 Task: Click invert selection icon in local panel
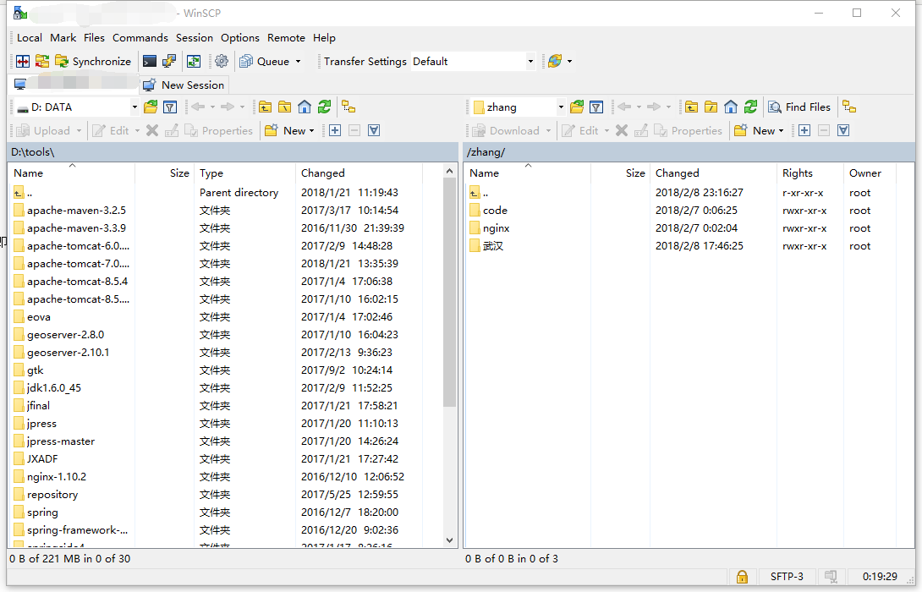(x=373, y=130)
